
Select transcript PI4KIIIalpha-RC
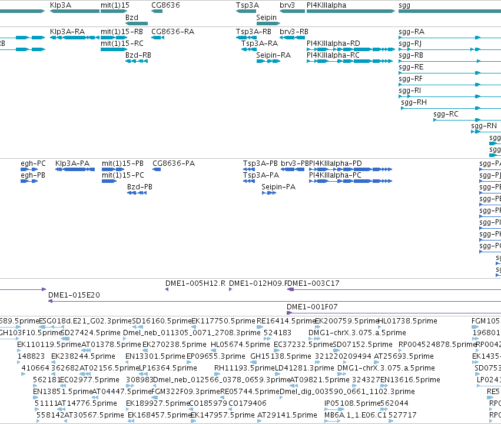point(350,61)
